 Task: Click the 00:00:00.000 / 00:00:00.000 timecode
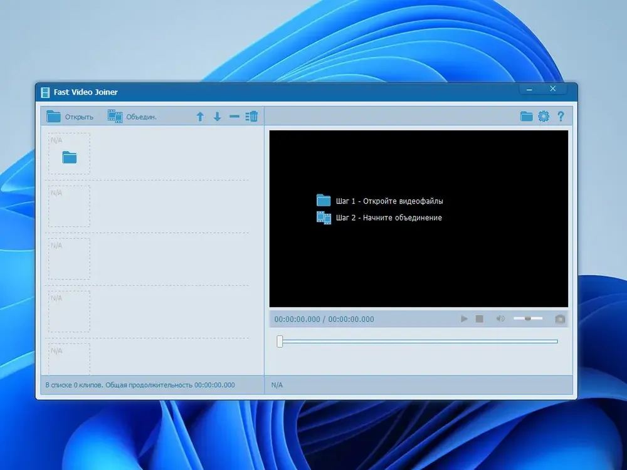coord(324,320)
